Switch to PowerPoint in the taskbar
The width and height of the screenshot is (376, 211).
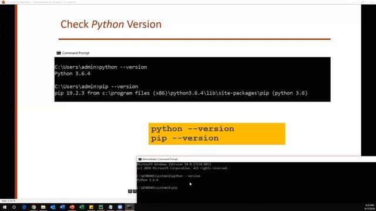tap(72, 207)
